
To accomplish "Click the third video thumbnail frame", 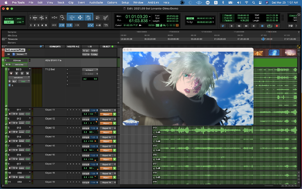I will (291, 52).
